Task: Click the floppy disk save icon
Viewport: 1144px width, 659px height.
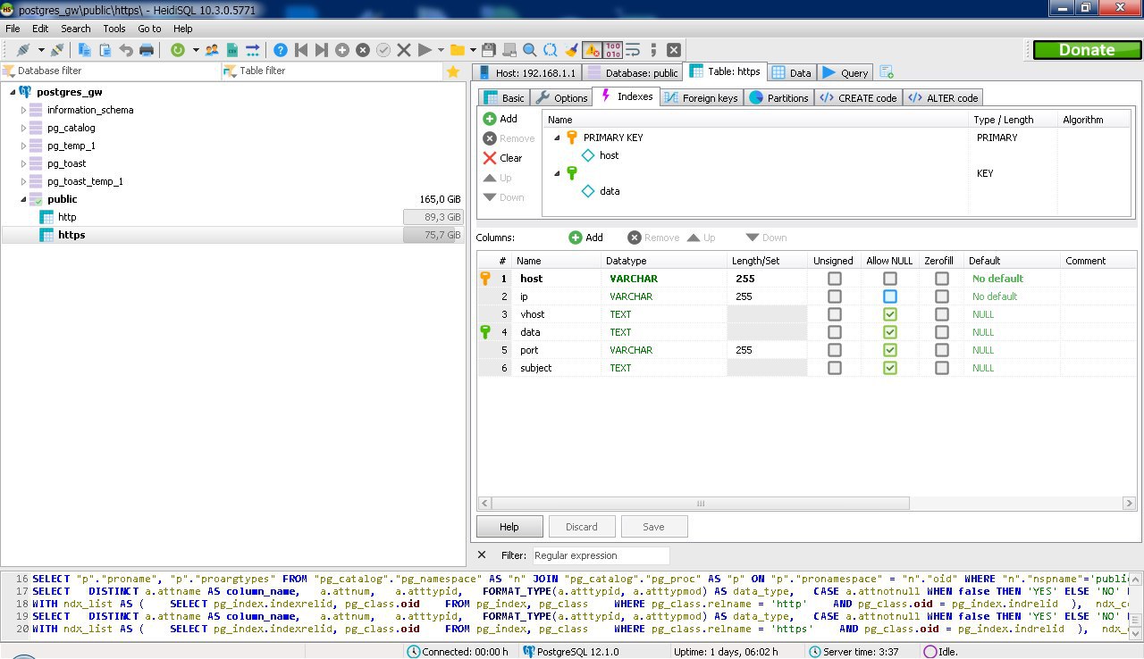Action: tap(489, 50)
